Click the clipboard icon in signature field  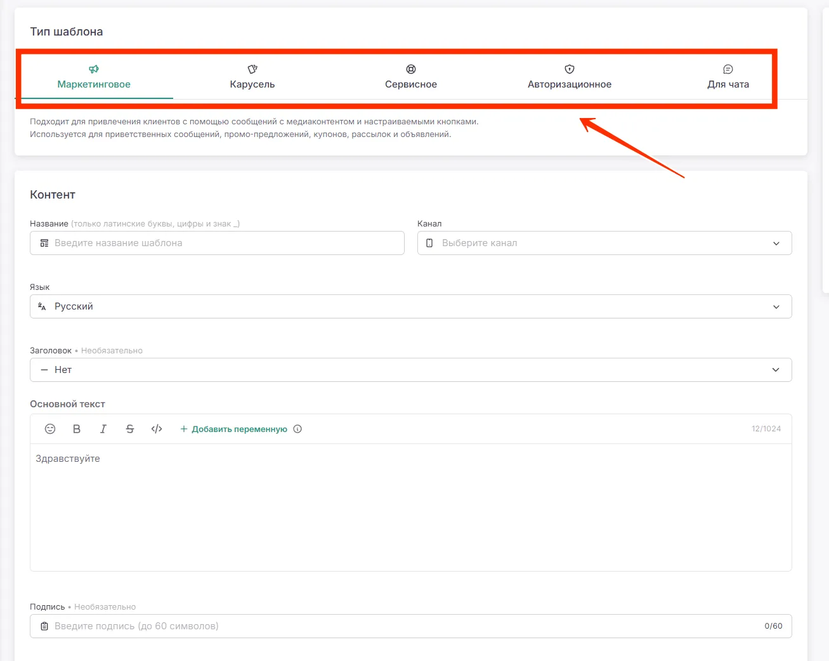tap(44, 626)
